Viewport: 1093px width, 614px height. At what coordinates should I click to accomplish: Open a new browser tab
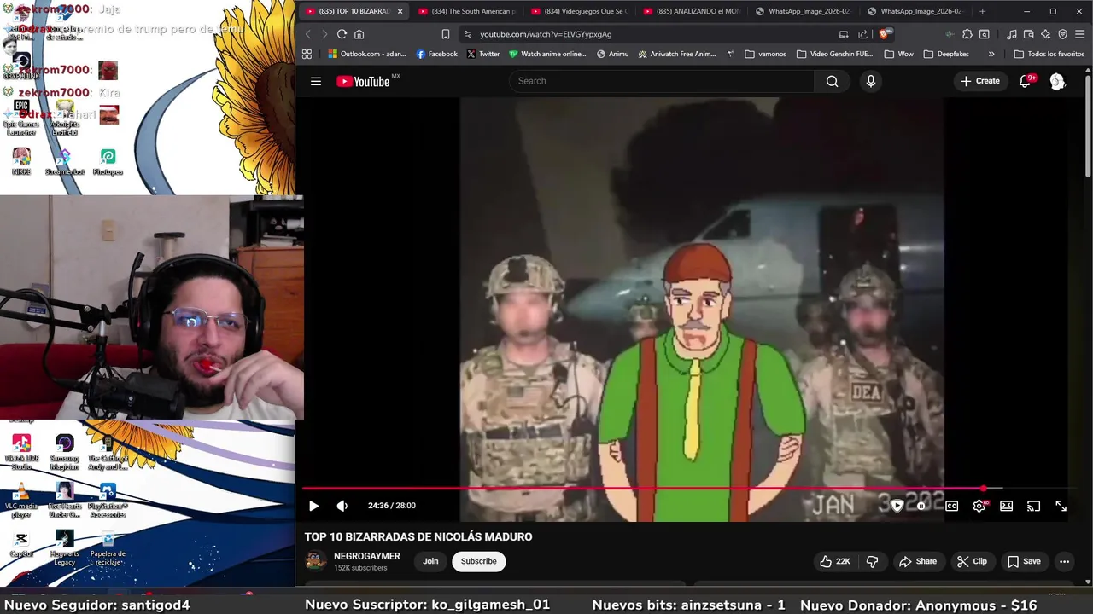coord(982,11)
